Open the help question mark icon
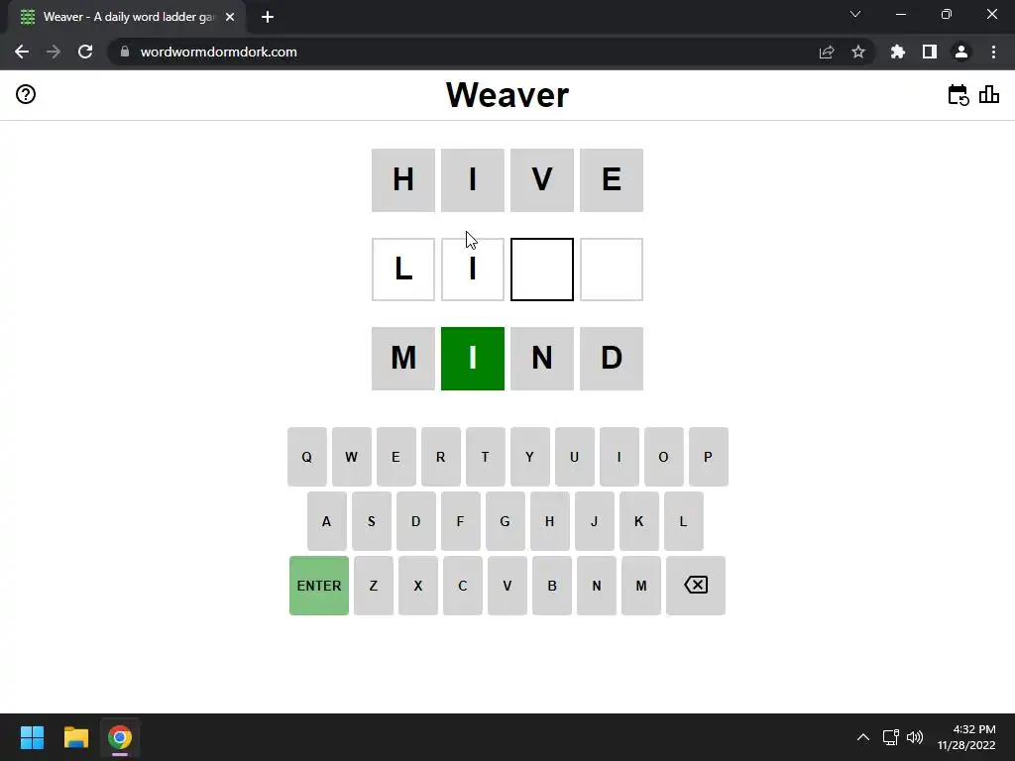The width and height of the screenshot is (1015, 761). point(26,94)
